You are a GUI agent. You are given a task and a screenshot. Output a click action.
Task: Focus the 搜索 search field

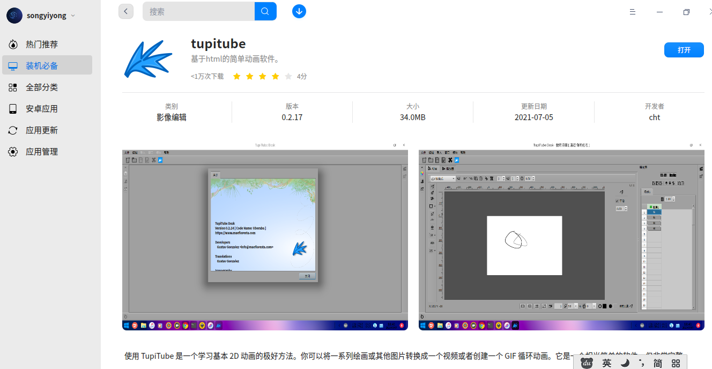click(x=198, y=11)
